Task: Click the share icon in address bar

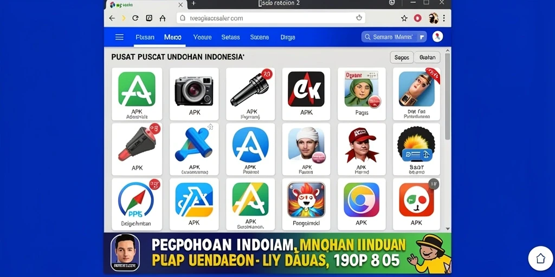Action: point(359,18)
